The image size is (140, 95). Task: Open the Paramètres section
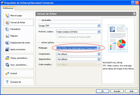19,29
